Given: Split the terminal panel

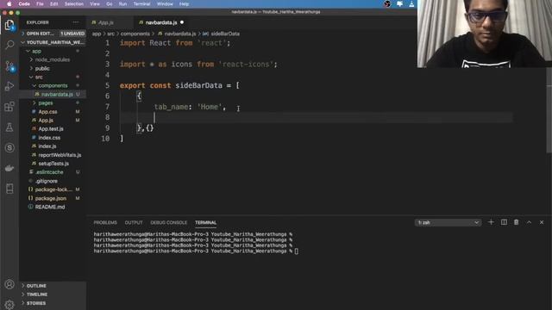Looking at the screenshot, I should coord(504,222).
